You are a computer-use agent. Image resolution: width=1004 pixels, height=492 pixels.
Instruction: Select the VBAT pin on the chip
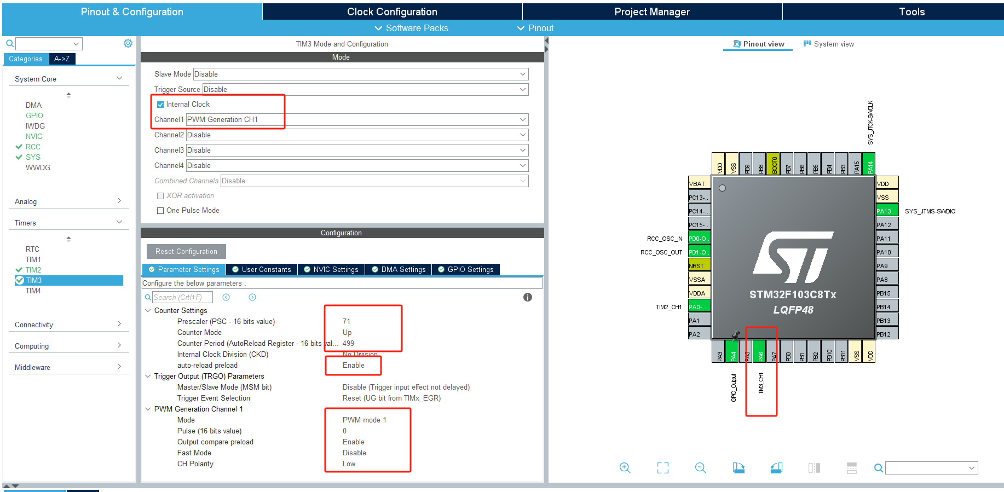pyautogui.click(x=699, y=183)
